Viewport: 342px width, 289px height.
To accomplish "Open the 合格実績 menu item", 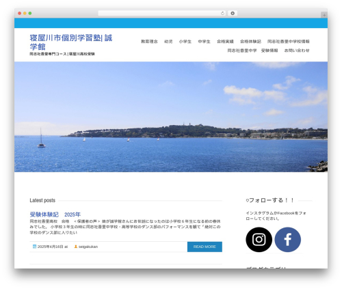I will tap(225, 42).
